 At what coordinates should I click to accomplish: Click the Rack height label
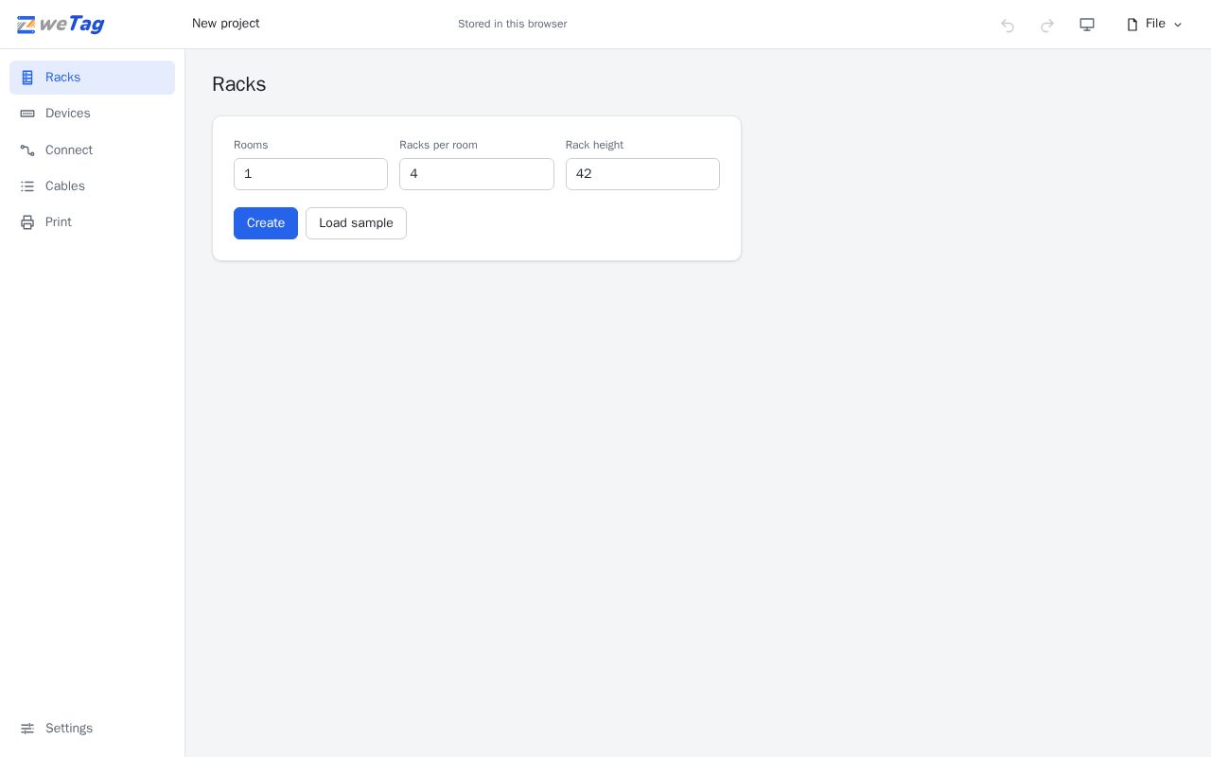[x=594, y=145]
